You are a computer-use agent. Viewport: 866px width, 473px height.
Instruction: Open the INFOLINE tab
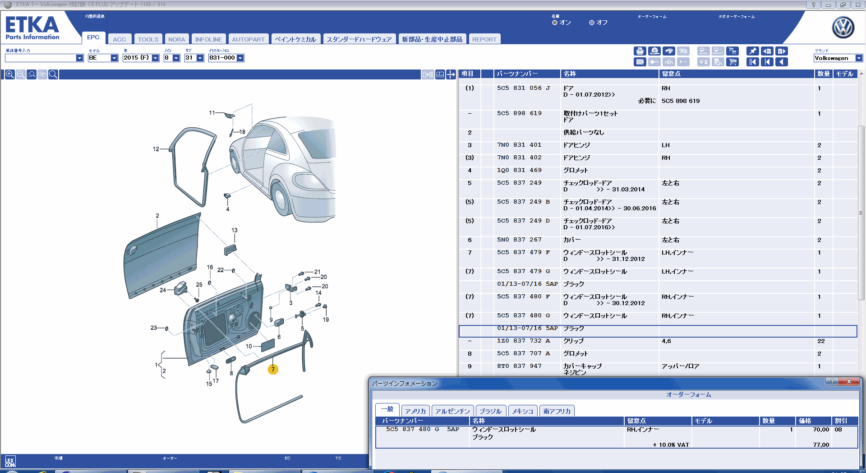tap(208, 39)
